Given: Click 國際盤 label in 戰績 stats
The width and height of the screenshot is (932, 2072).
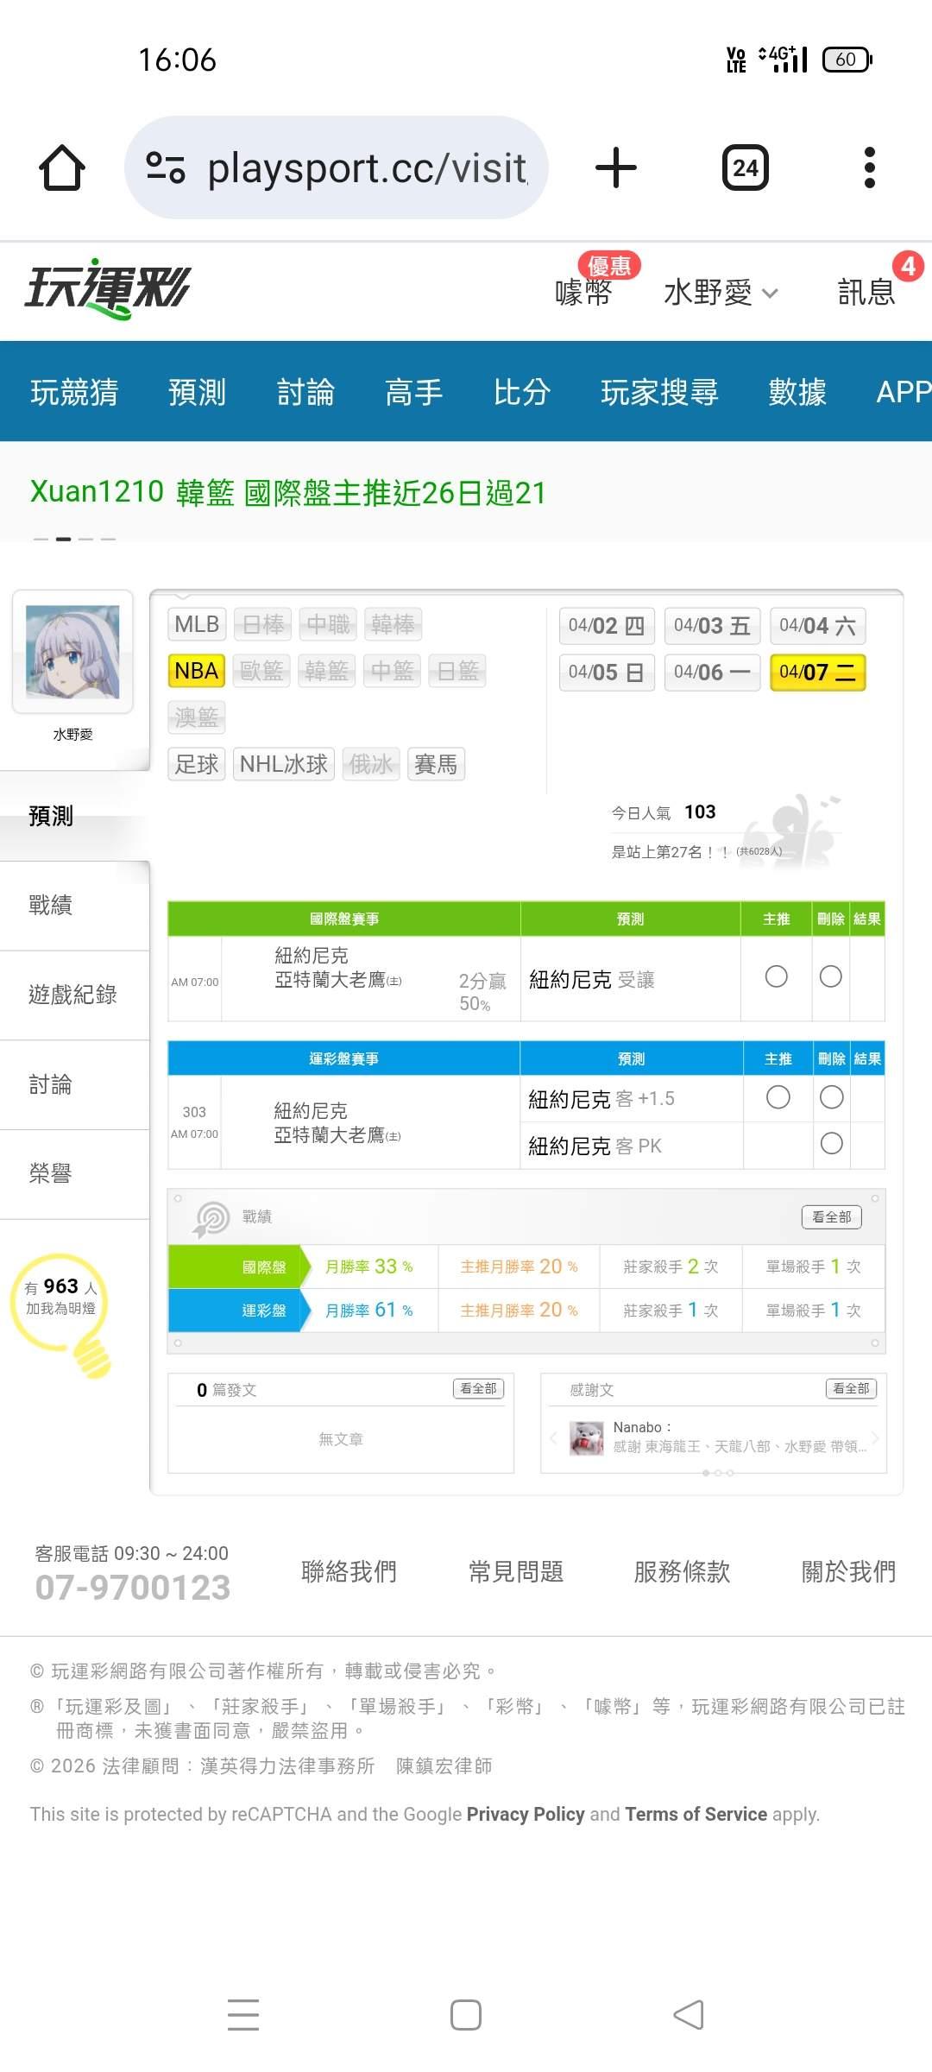Looking at the screenshot, I should tap(264, 1267).
